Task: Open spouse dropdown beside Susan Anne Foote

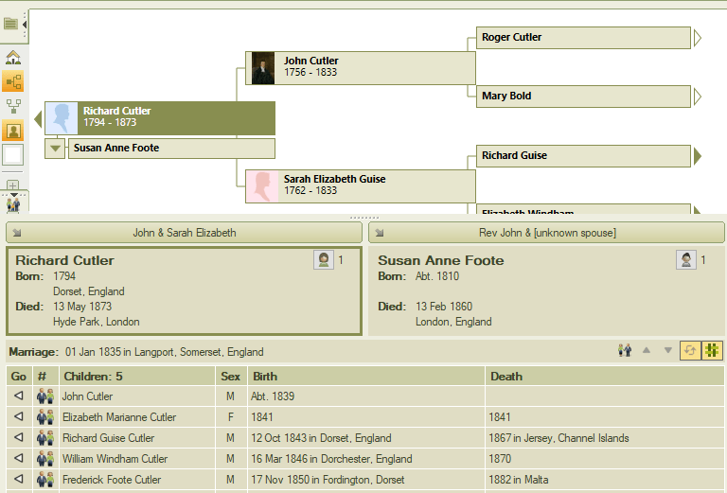Action: coord(56,149)
